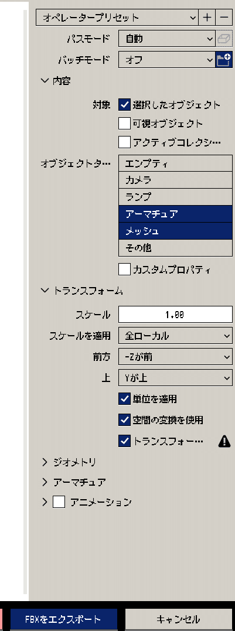The image size is (235, 631).
Task: Toggle 選択したオブジェクト checkbox
Action: (x=124, y=105)
